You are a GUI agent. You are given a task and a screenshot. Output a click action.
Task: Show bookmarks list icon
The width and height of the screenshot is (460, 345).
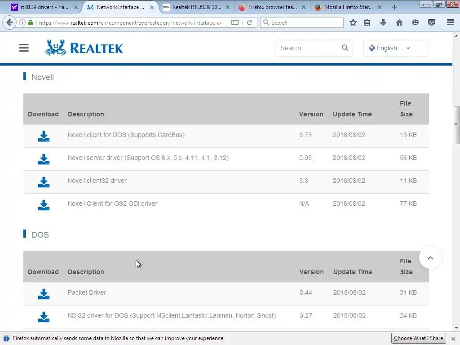[367, 22]
